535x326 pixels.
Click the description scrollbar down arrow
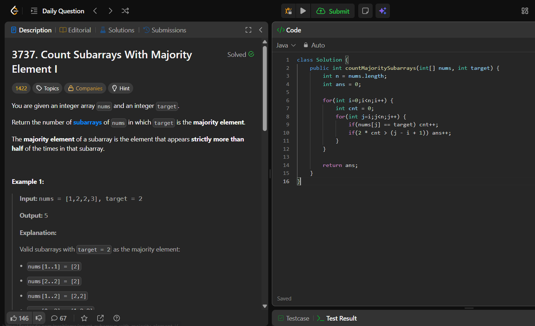point(265,306)
